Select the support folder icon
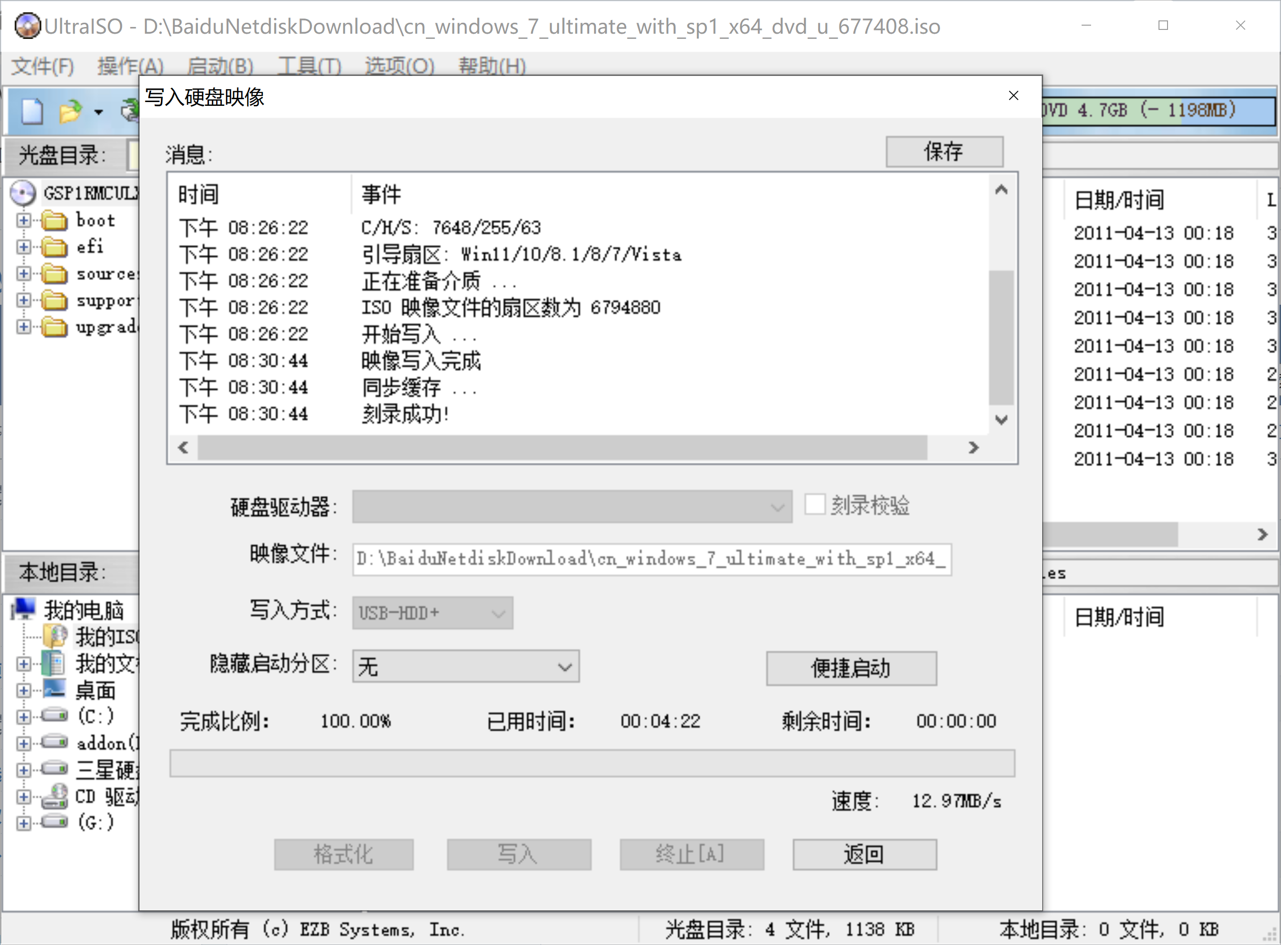The image size is (1281, 945). coord(54,300)
